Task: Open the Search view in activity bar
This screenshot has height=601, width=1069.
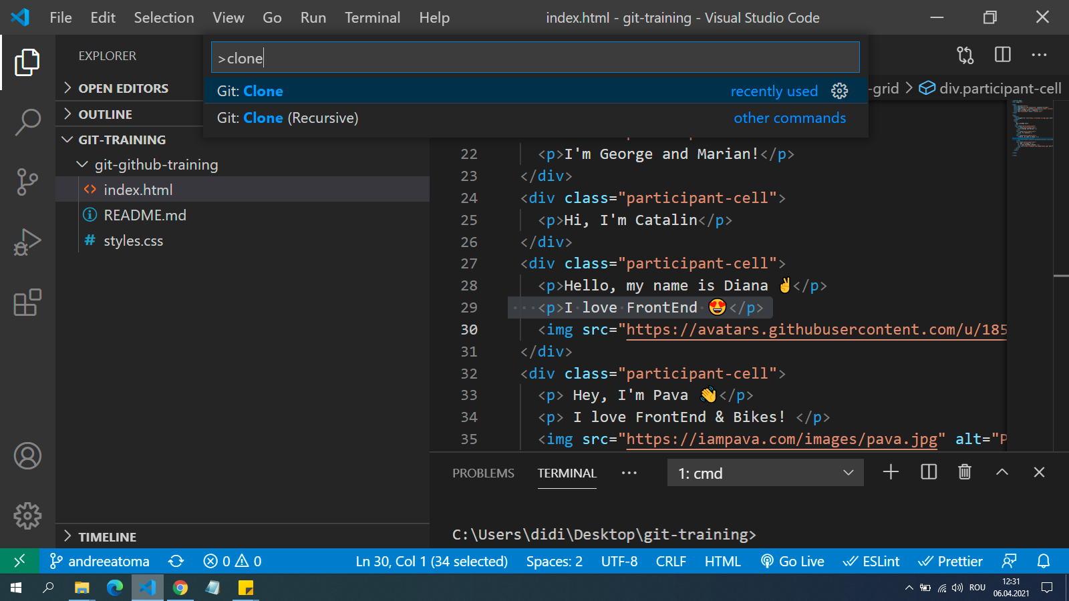Action: coord(27,122)
